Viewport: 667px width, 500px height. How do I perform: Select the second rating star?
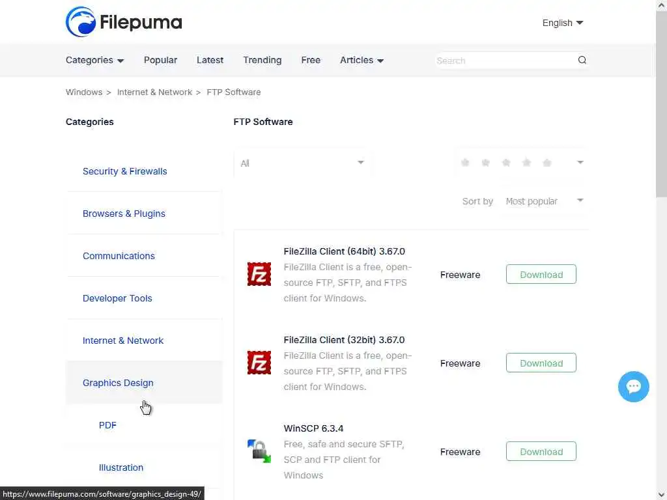point(485,162)
